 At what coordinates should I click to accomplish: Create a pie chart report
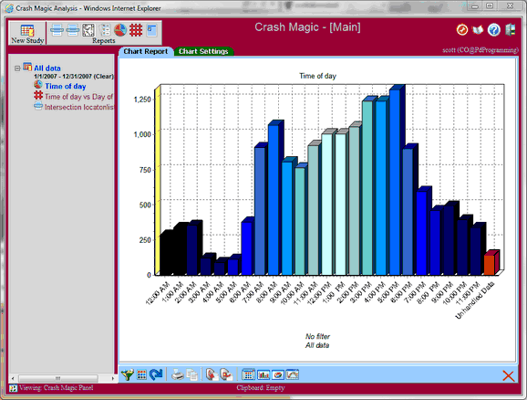click(120, 30)
